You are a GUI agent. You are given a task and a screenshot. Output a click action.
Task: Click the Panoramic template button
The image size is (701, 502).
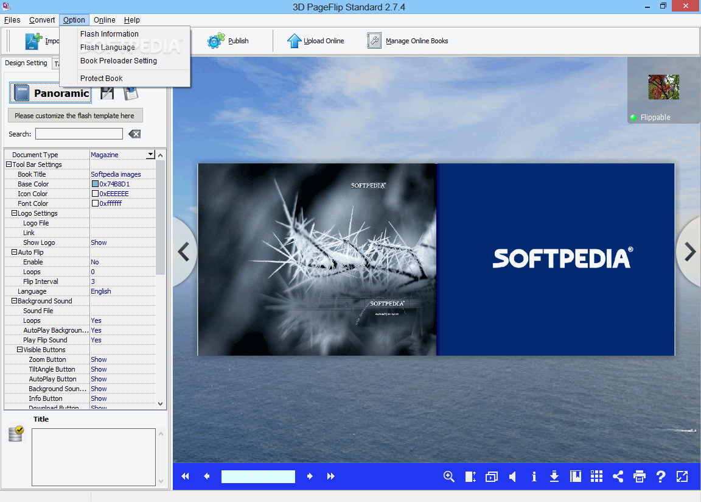pos(51,93)
